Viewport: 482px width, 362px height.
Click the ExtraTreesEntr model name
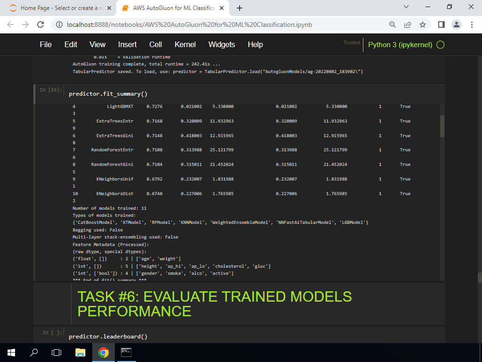tap(115, 121)
